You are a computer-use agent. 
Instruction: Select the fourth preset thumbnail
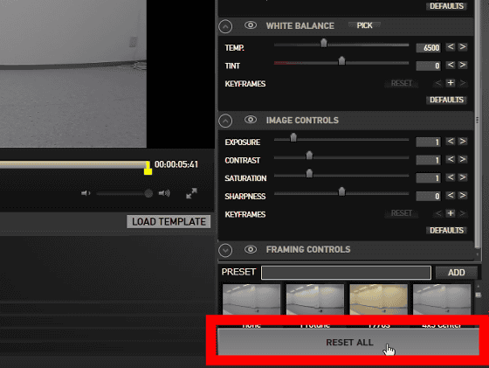[x=442, y=299]
